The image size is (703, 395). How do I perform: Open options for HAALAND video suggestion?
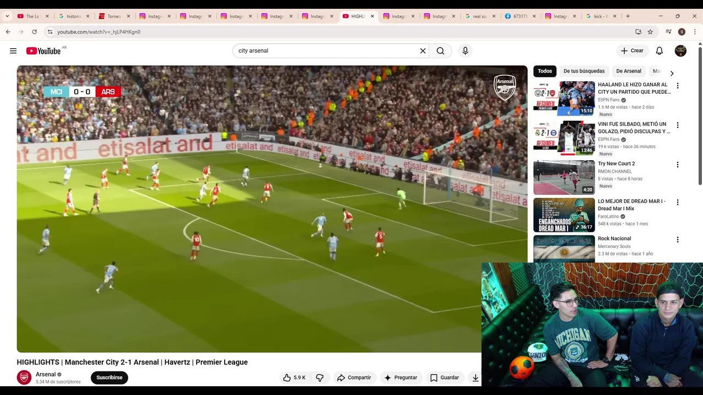(x=677, y=86)
